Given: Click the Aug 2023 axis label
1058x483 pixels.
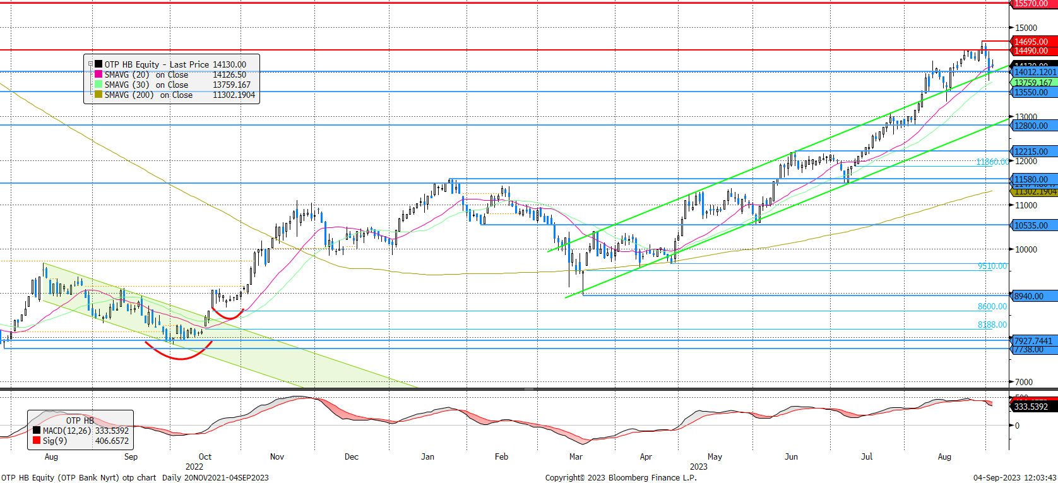Looking at the screenshot, I should pos(944,456).
